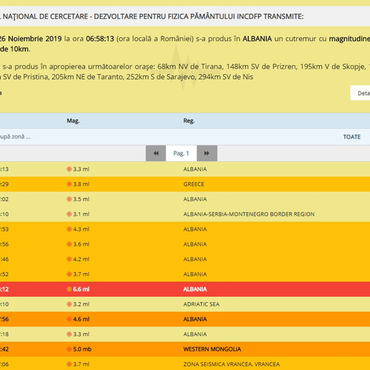Screen dimensions: 370x370
Task: Go to the previous page arrow
Action: (x=155, y=153)
